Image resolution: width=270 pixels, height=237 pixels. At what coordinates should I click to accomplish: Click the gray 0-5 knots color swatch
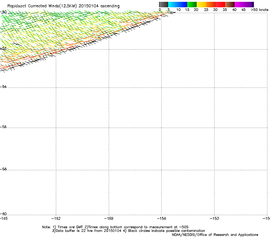pos(163,4)
